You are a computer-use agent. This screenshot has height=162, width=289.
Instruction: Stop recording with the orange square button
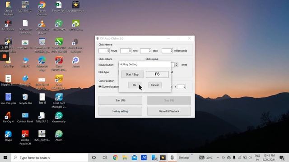[x=5, y=56]
